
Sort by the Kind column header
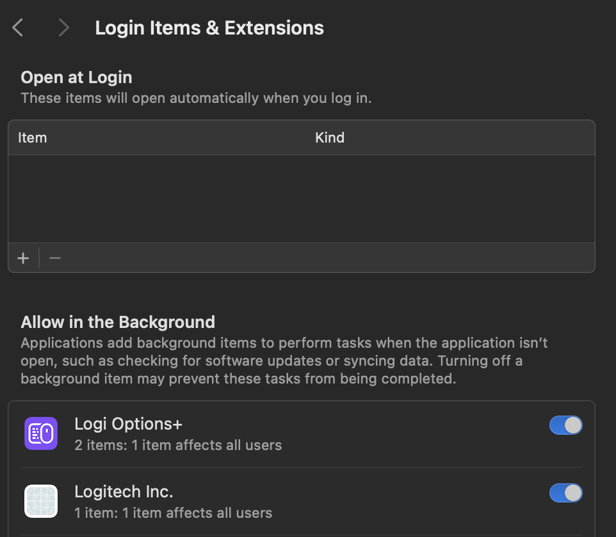point(330,137)
